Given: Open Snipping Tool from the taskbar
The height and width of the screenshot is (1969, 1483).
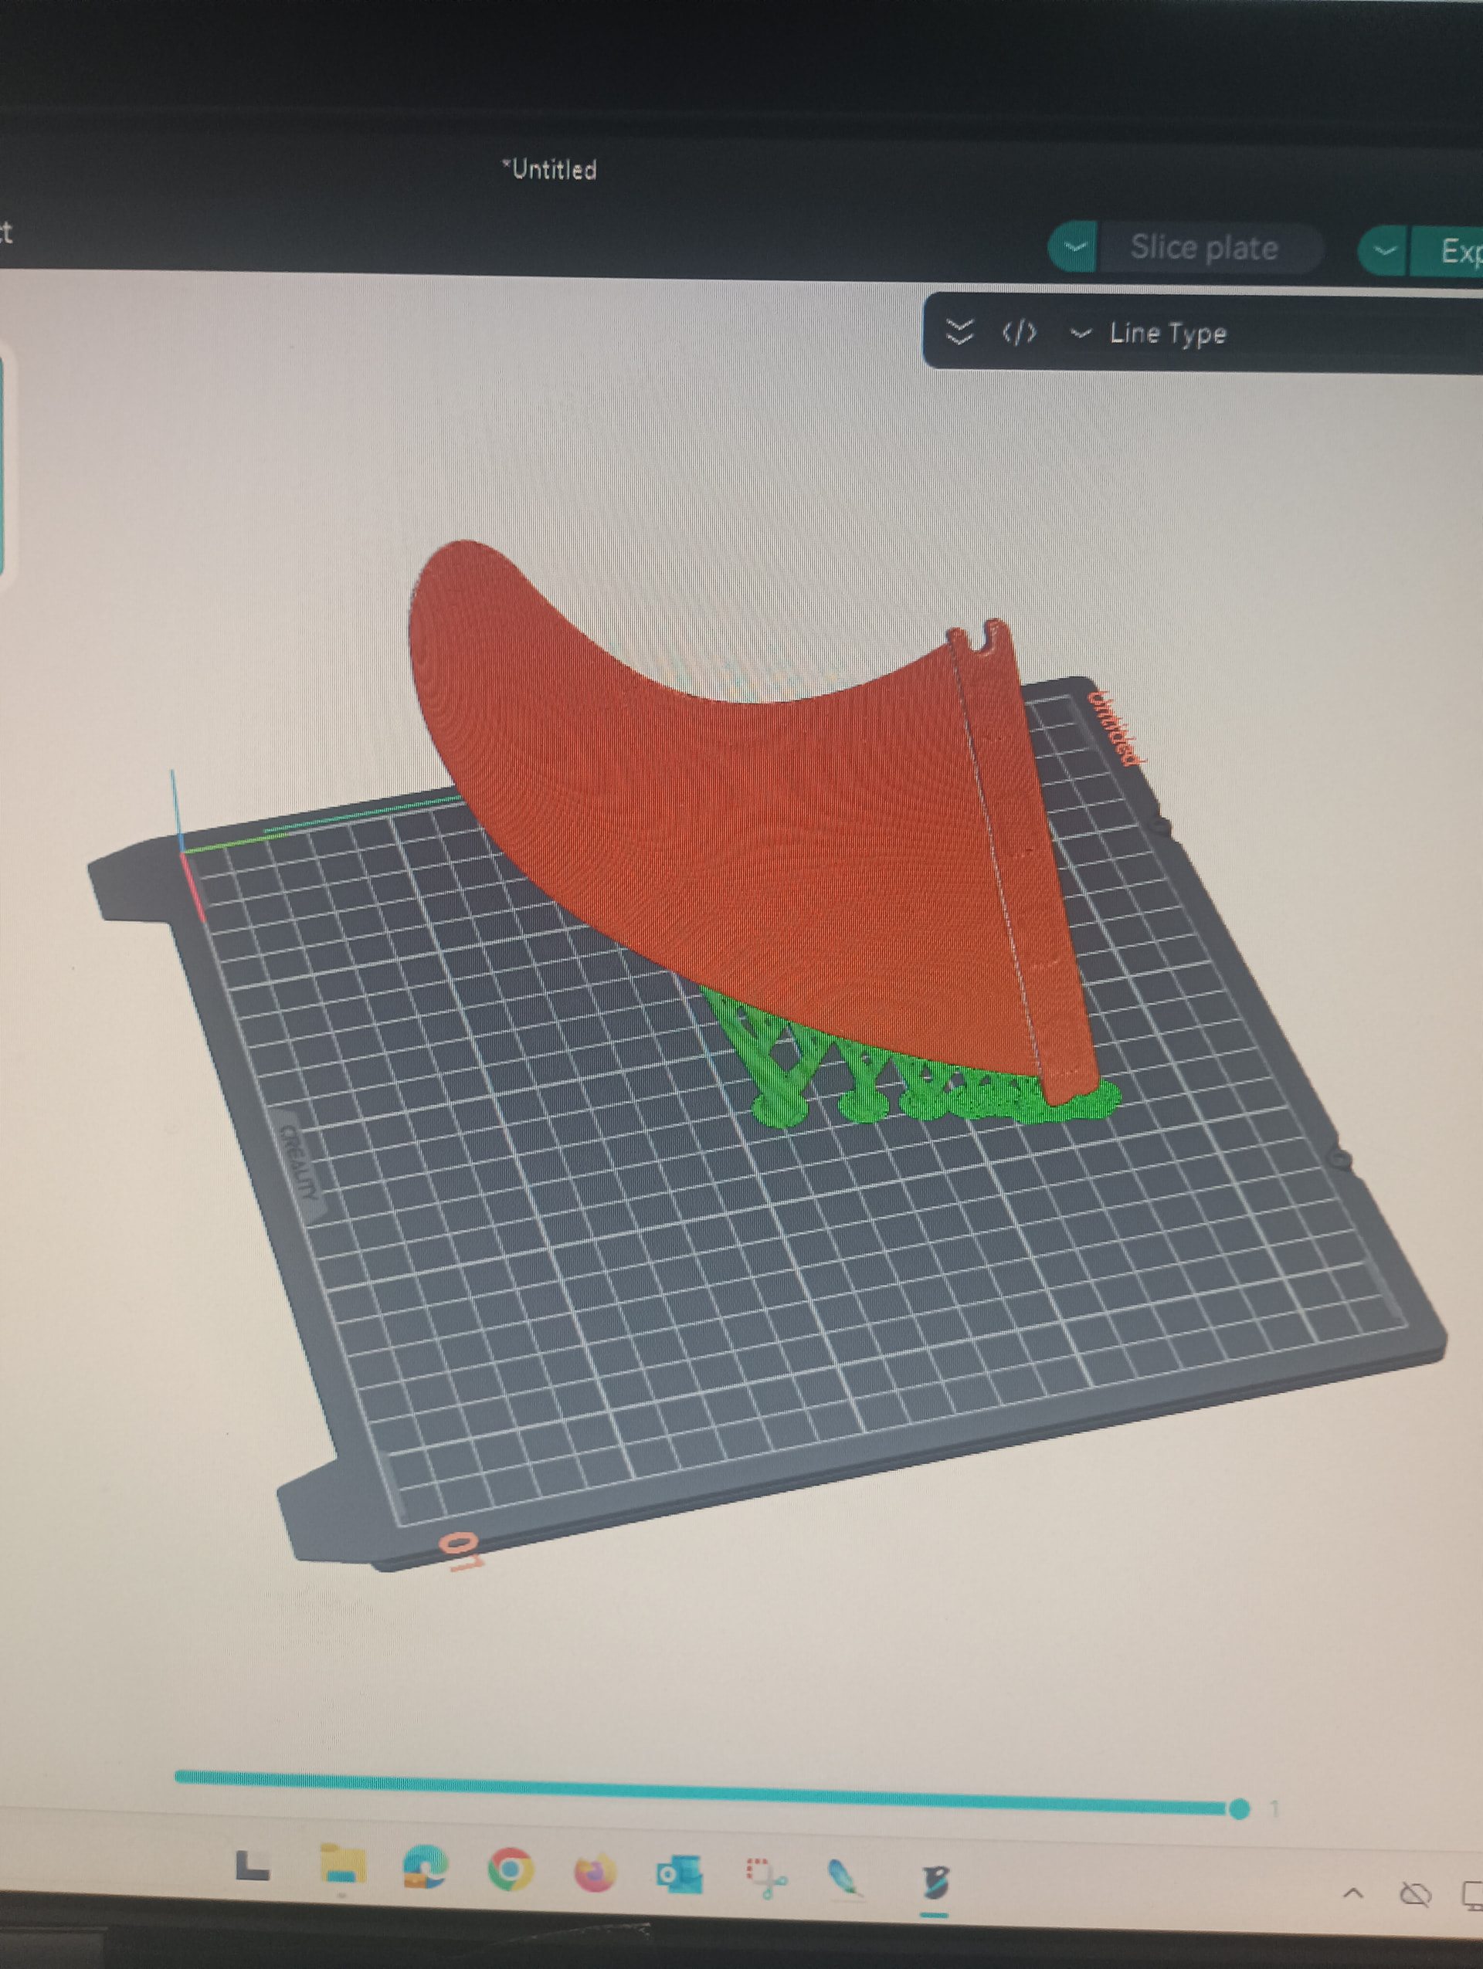Looking at the screenshot, I should (x=765, y=1877).
